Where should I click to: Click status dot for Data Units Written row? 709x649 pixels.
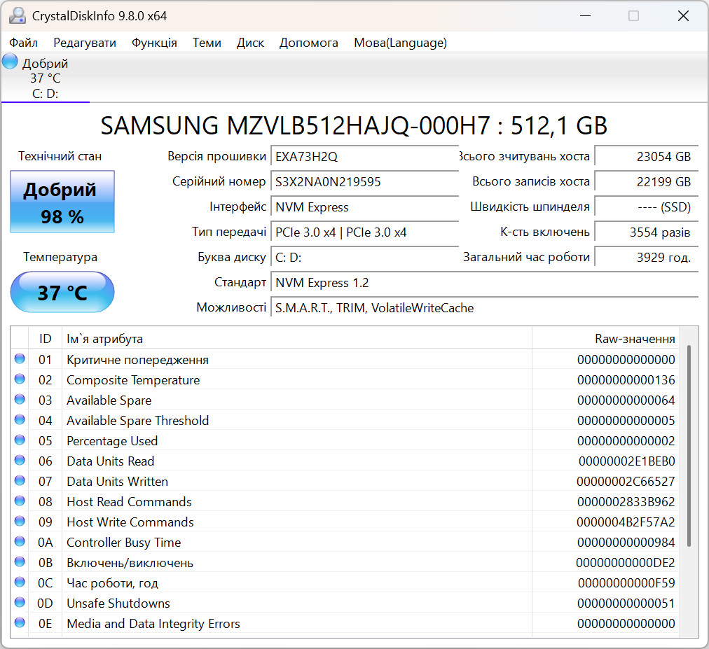[20, 481]
